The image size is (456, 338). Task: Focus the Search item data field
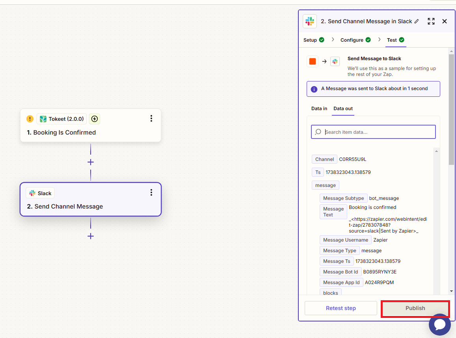click(373, 132)
